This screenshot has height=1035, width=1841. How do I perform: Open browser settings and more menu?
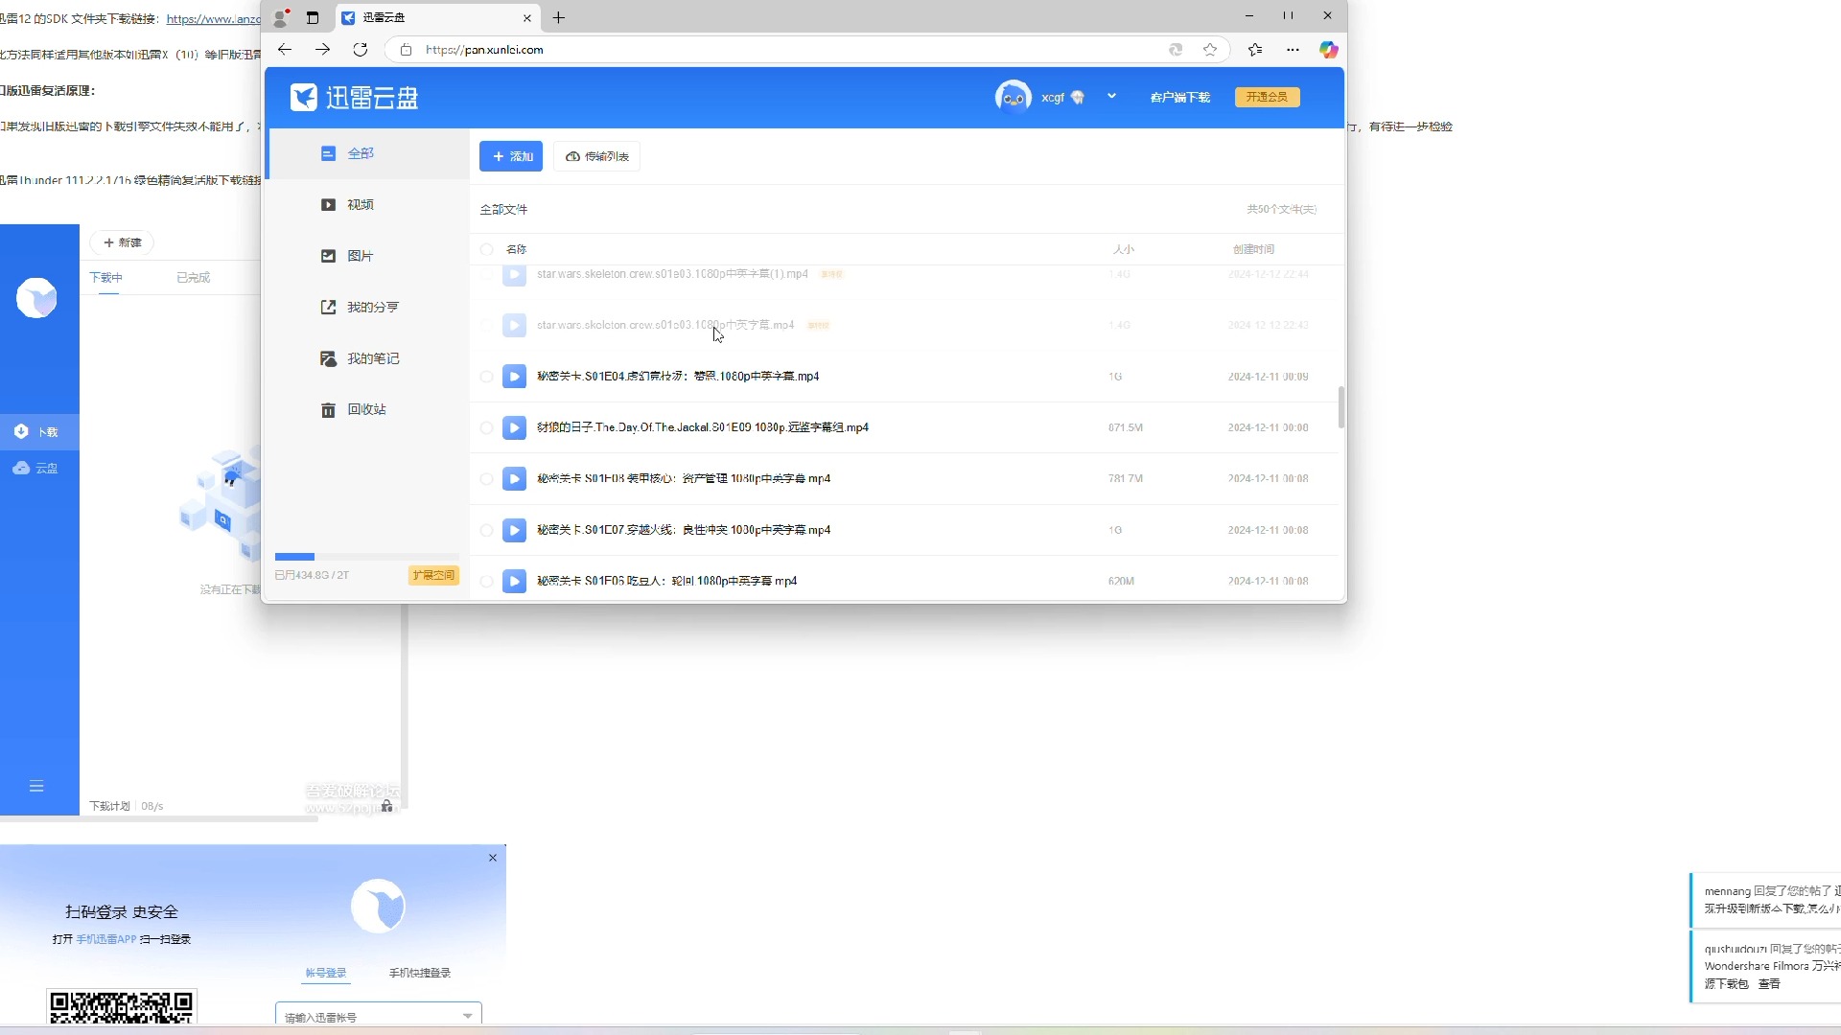pos(1293,50)
